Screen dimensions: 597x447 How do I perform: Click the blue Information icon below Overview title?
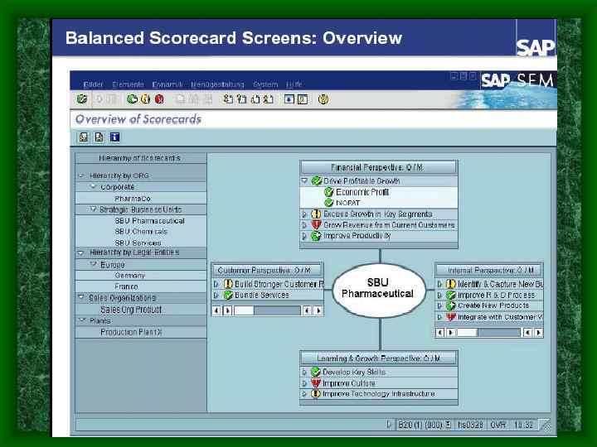[114, 137]
